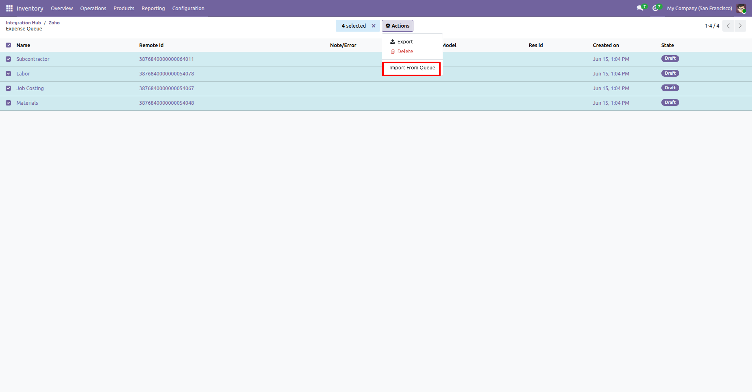Click the 1-4 / 4 pager counter

712,26
